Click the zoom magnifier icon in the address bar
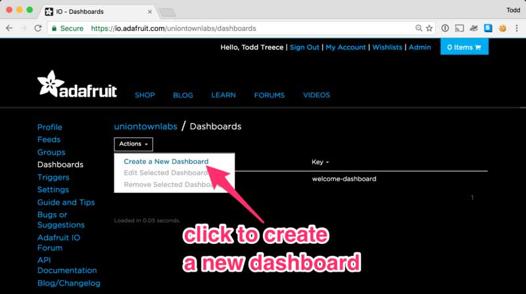Screen dimensions: 526x294 [x=419, y=28]
